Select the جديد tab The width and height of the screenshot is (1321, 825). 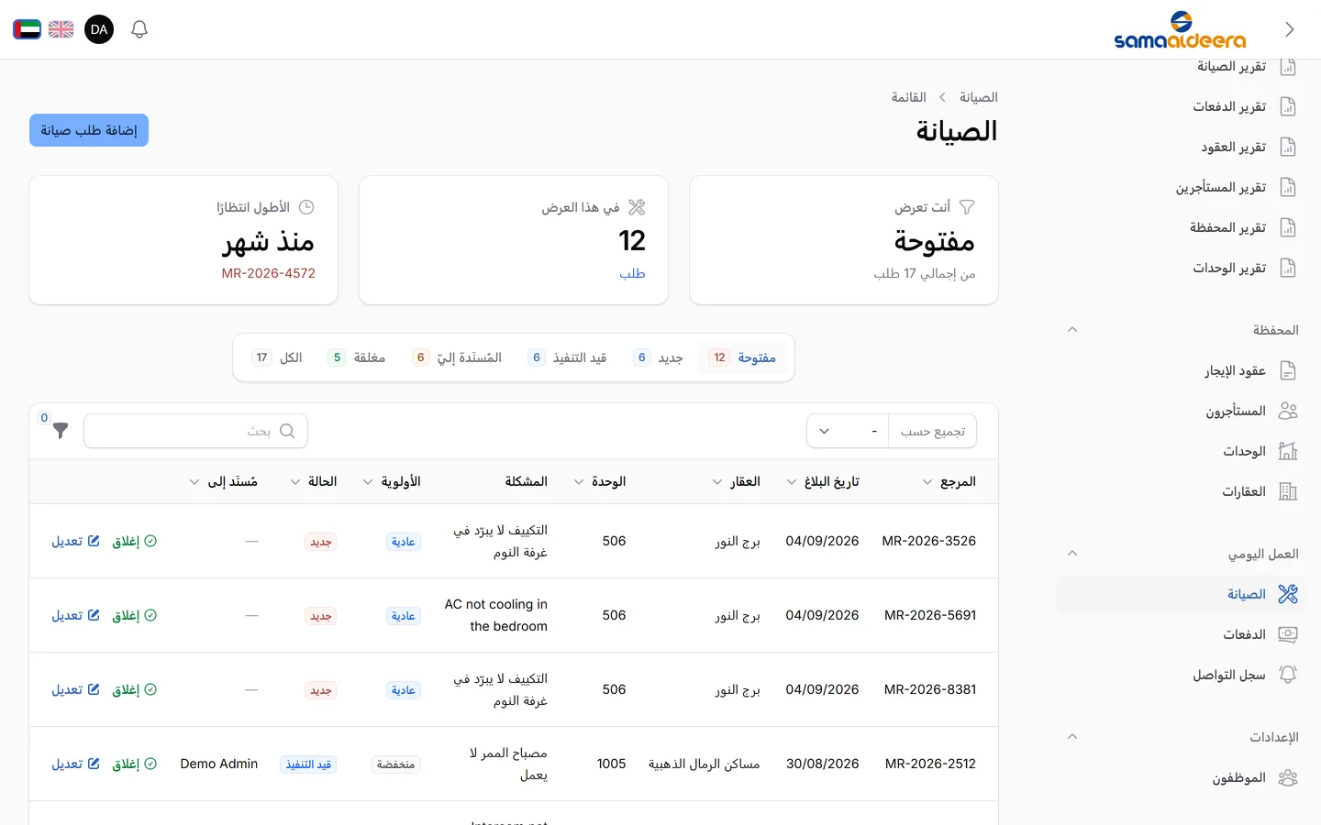click(x=658, y=357)
